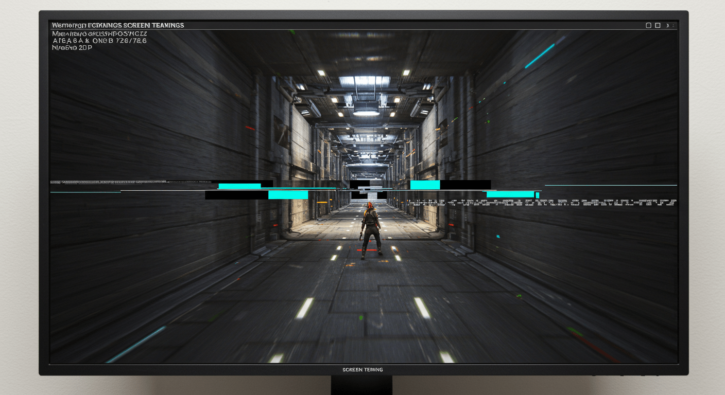Click the thin cyan line at right edge

coord(611,185)
